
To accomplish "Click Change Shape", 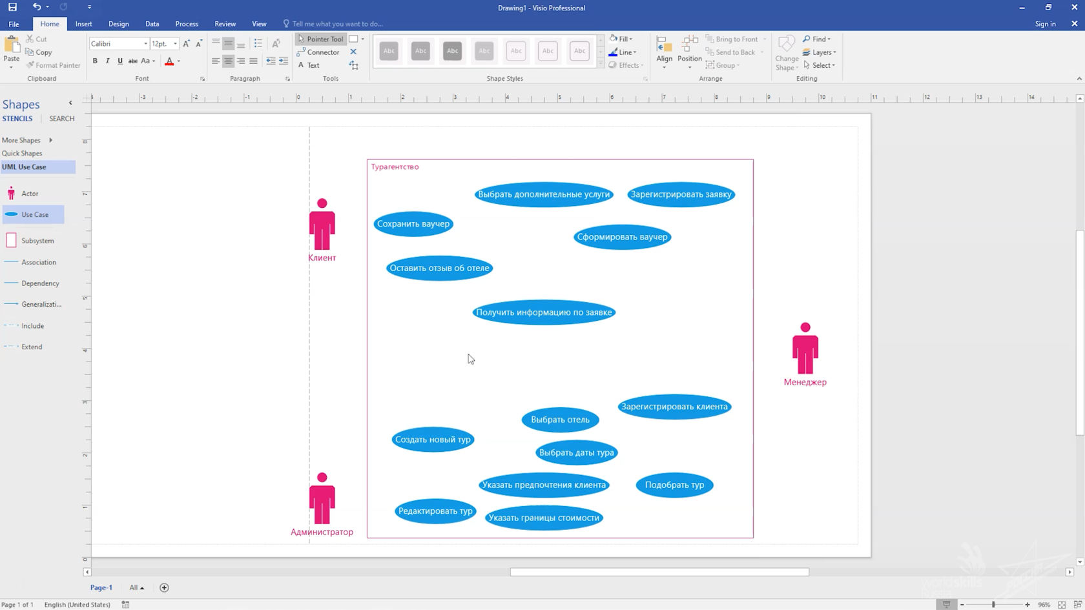I will [787, 53].
